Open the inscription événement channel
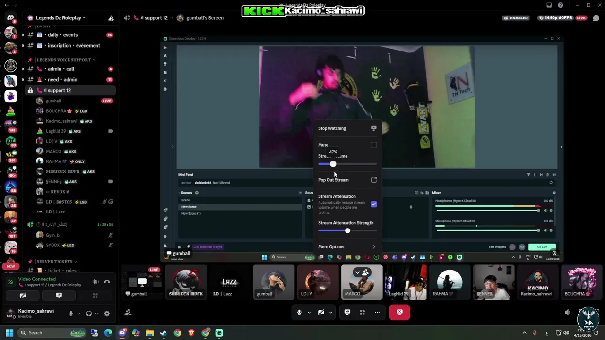Image resolution: width=605 pixels, height=340 pixels. click(70, 46)
